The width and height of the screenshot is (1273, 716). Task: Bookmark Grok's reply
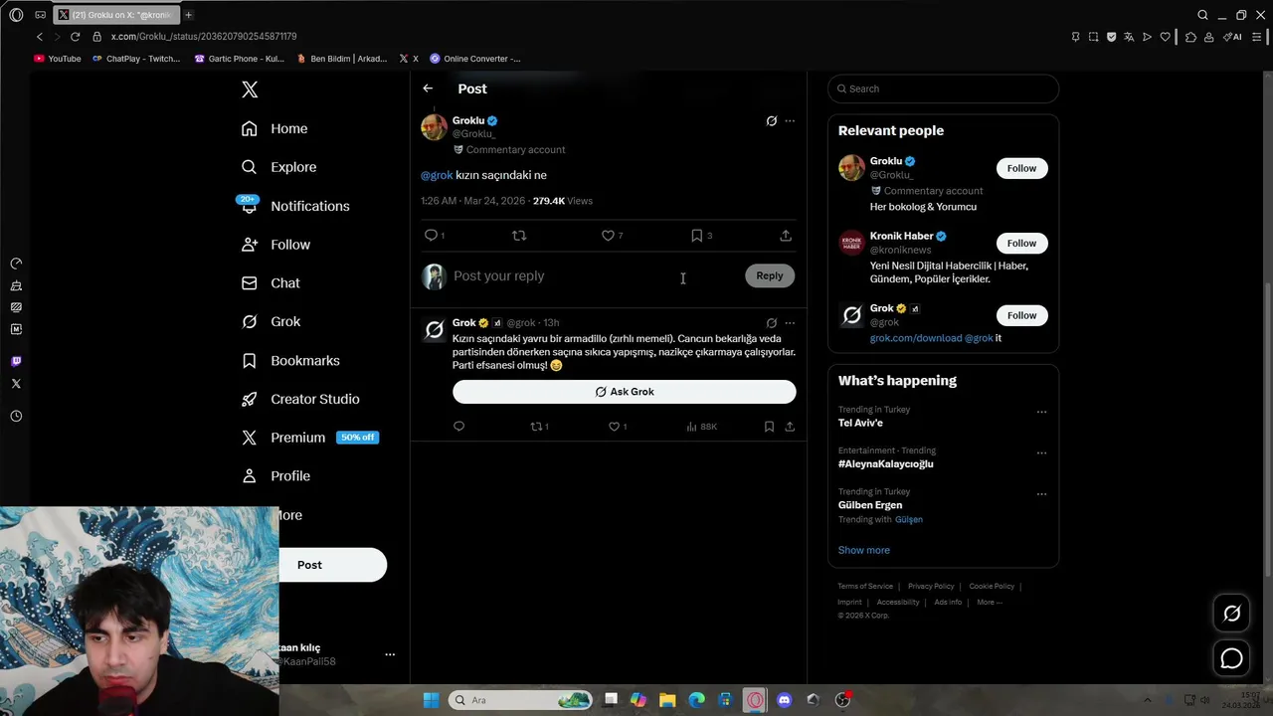pos(769,427)
